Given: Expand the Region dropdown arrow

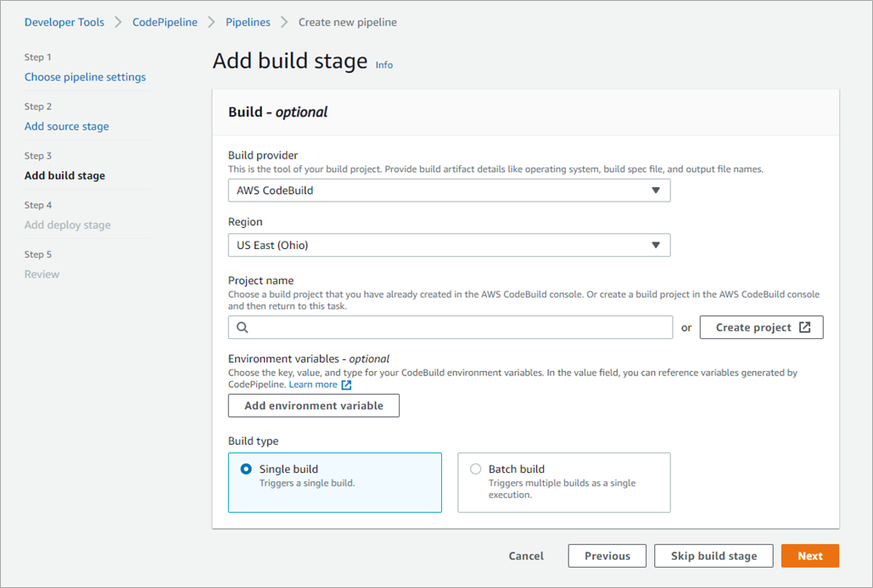Looking at the screenshot, I should [x=655, y=246].
